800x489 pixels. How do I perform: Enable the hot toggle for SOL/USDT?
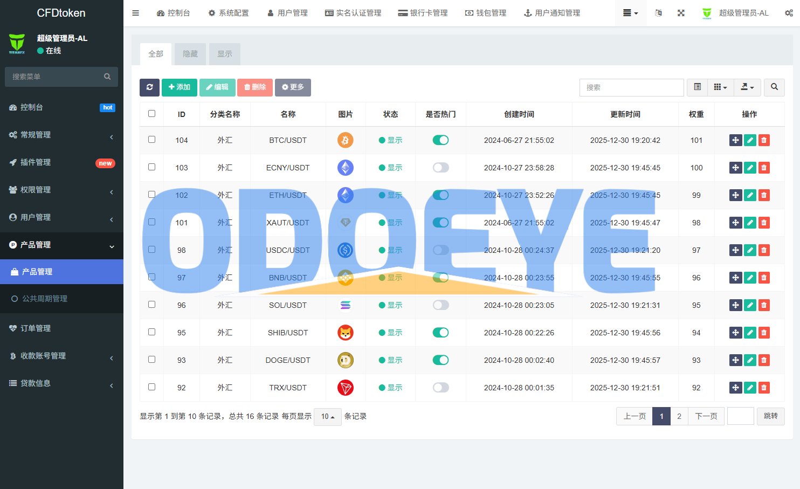click(440, 305)
